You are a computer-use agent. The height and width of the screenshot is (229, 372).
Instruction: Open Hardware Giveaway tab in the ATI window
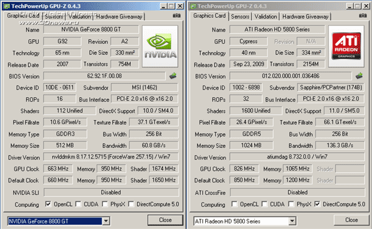[305, 17]
